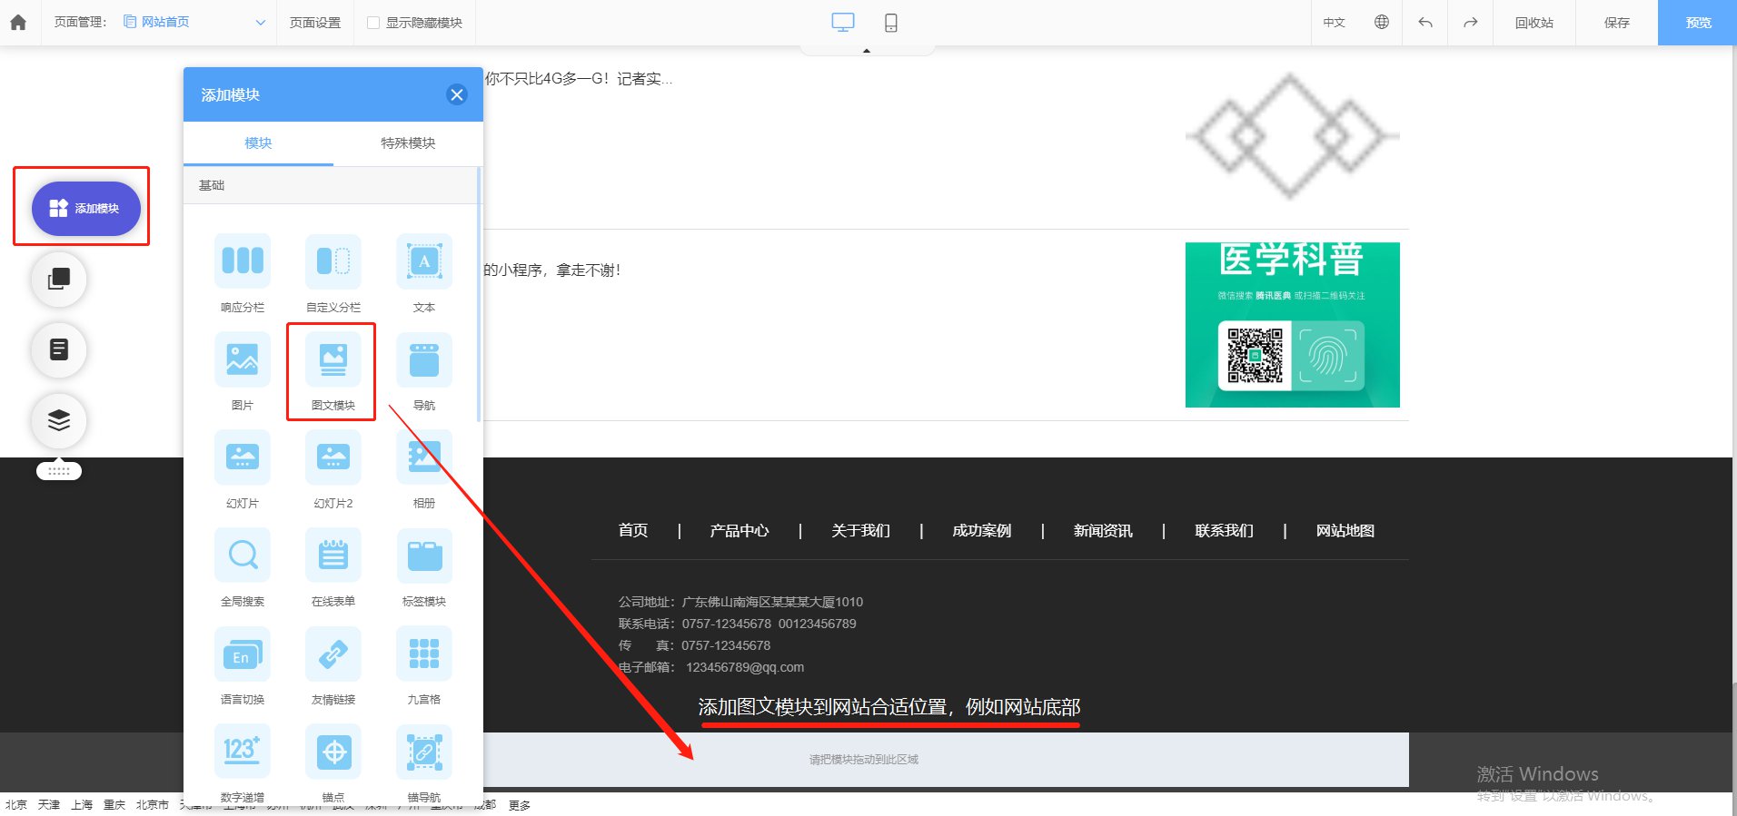Viewport: 1737px width, 816px height.
Task: Select the 幻灯片 module left of 幻灯片2
Action: tap(243, 457)
